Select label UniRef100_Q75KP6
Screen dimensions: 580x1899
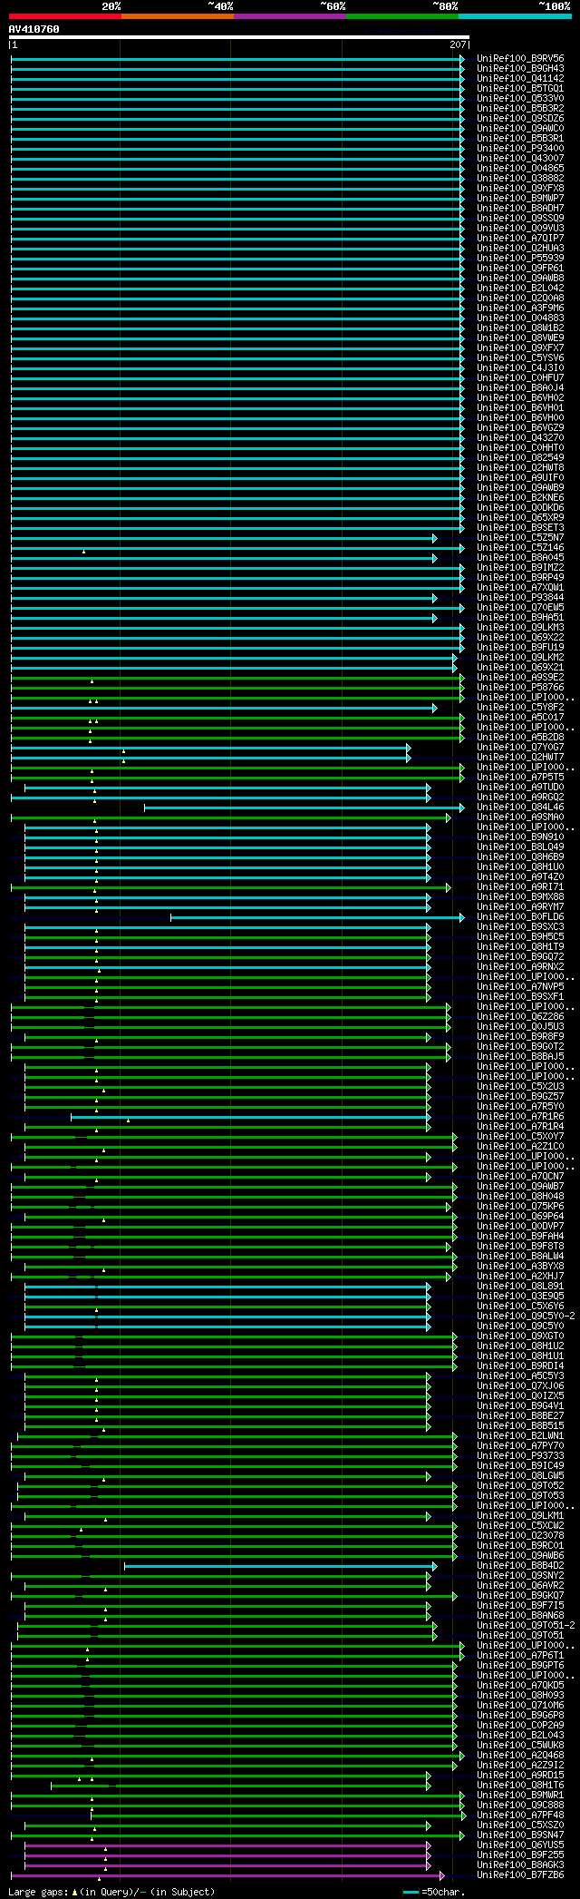point(520,1206)
